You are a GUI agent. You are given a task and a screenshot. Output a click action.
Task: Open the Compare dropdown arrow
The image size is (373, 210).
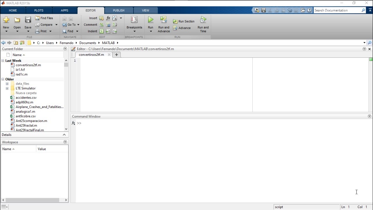(57, 25)
